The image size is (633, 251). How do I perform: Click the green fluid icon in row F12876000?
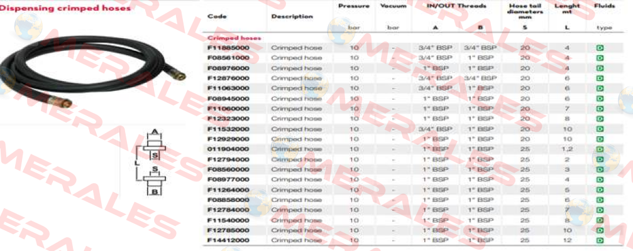click(x=600, y=78)
